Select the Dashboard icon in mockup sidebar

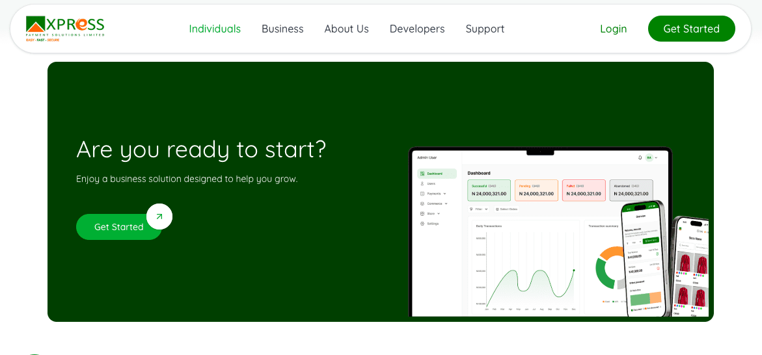422,174
